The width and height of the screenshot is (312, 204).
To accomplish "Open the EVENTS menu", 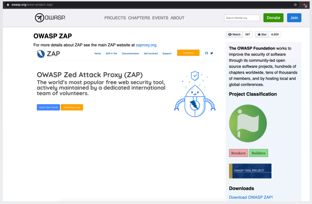I will 160,18.
